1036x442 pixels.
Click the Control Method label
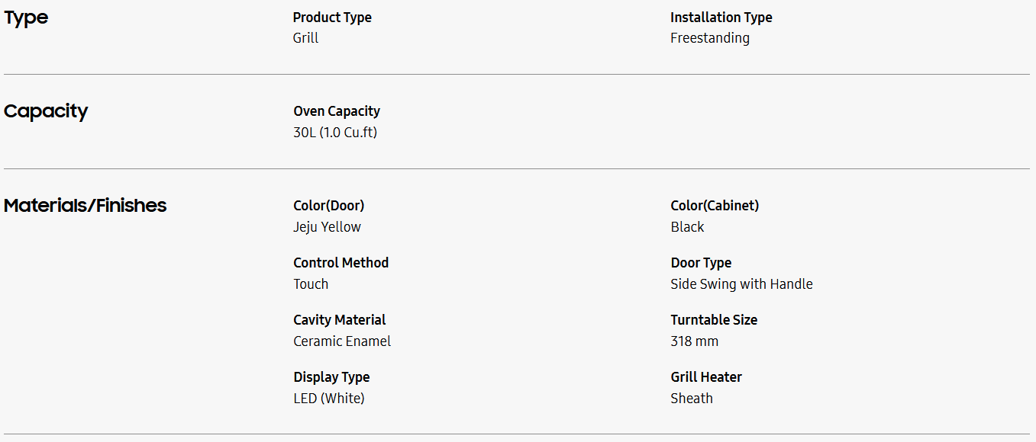(x=340, y=263)
